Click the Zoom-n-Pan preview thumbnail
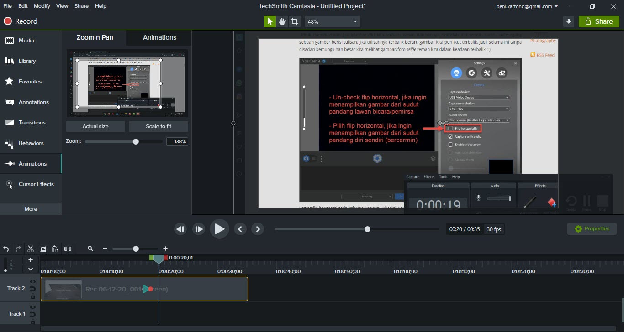624x332 pixels. coord(127,83)
